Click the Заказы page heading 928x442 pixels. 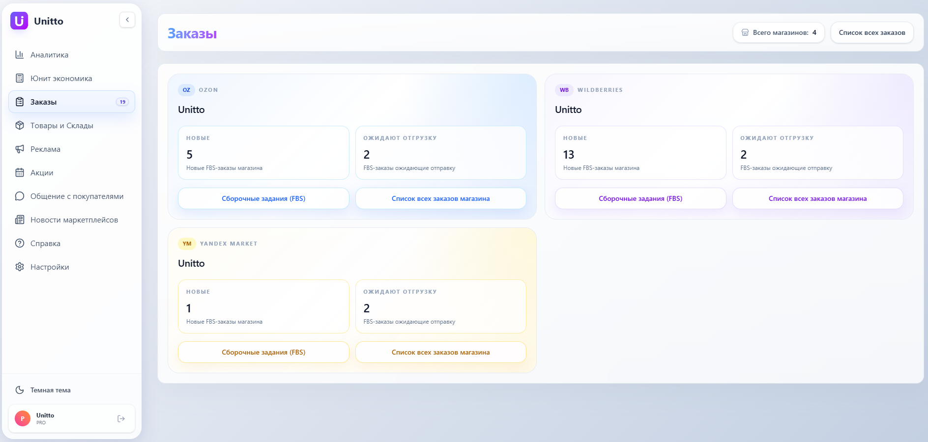point(192,33)
